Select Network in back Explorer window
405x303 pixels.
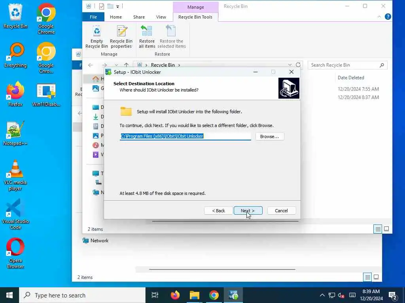pos(96,240)
